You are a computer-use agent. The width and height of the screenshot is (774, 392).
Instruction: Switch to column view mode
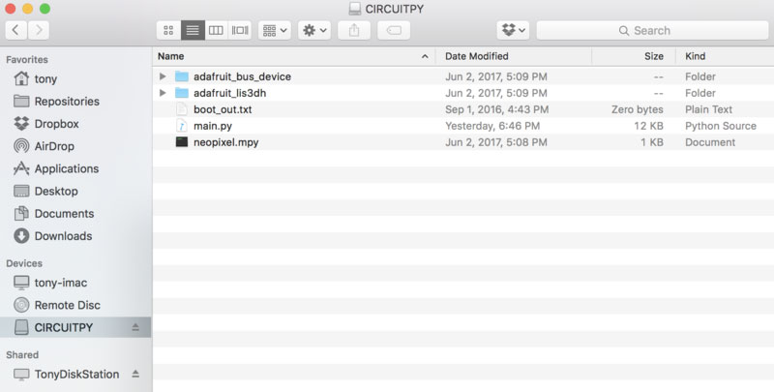click(217, 30)
